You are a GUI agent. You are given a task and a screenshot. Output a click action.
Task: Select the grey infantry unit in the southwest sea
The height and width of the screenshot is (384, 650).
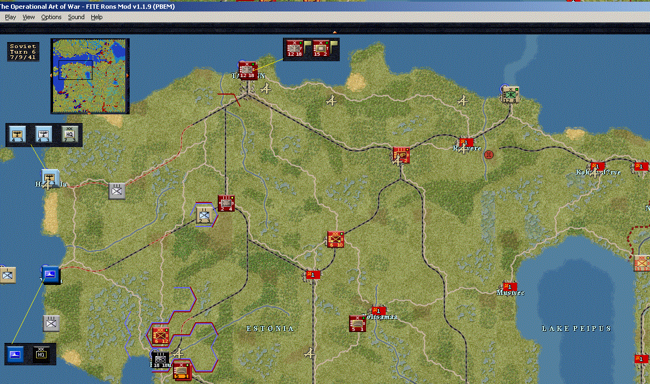[51, 323]
